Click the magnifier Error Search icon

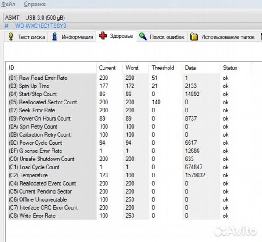[x=143, y=36]
